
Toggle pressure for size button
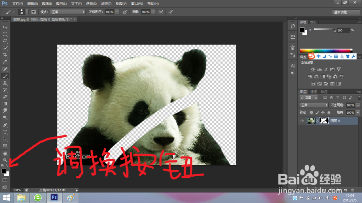tap(171, 12)
